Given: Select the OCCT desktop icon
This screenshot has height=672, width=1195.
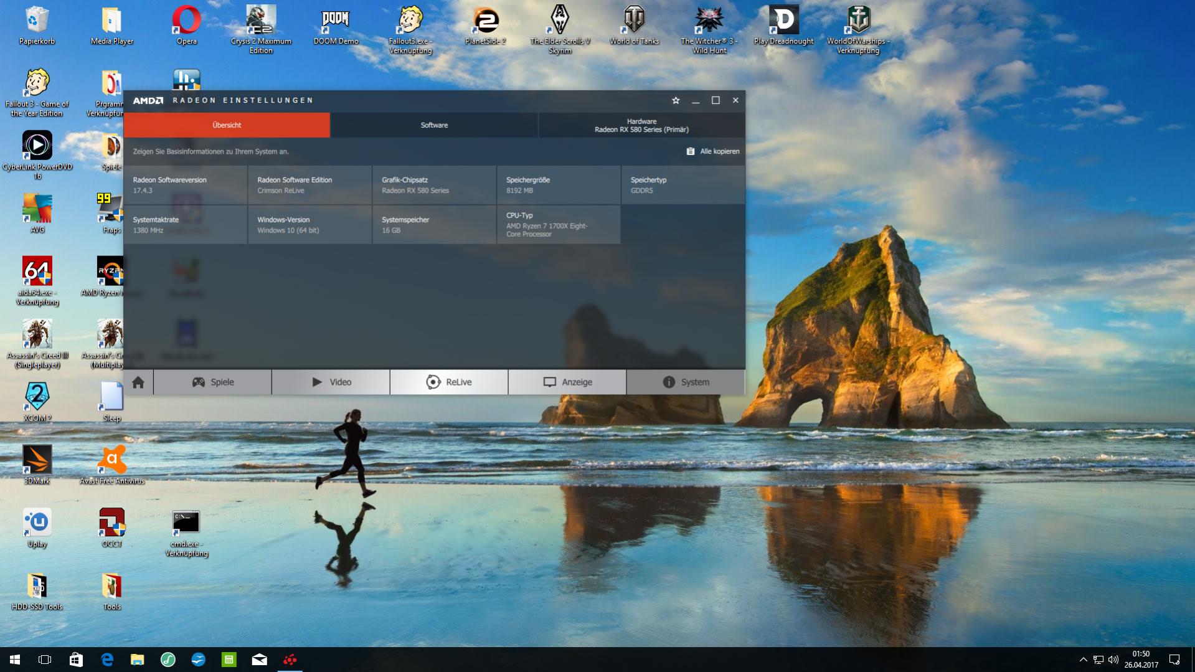Looking at the screenshot, I should (112, 528).
